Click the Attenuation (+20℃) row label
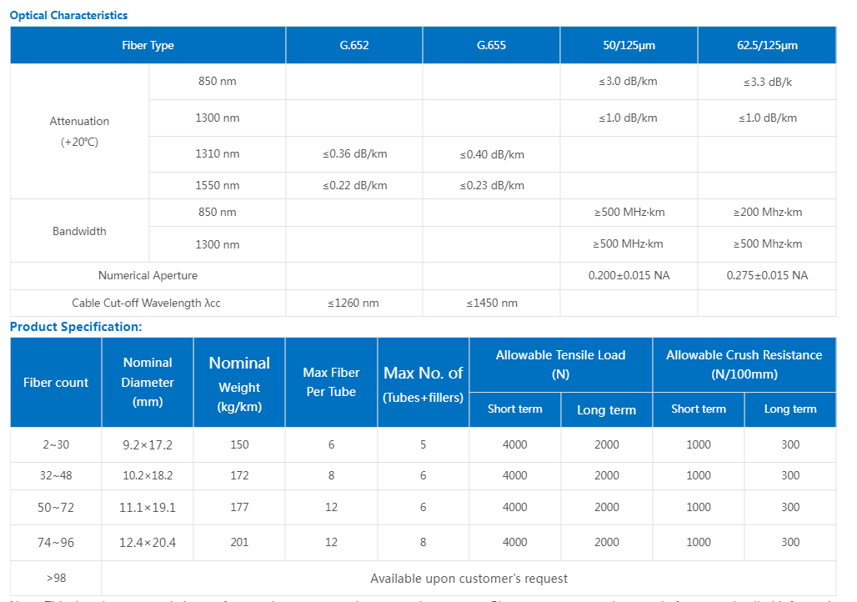 (79, 131)
